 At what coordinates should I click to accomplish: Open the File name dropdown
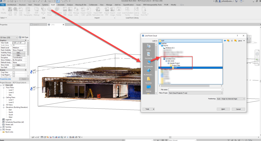pyautogui.click(x=222, y=90)
